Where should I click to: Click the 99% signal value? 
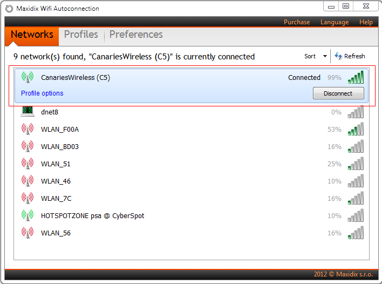coord(335,78)
